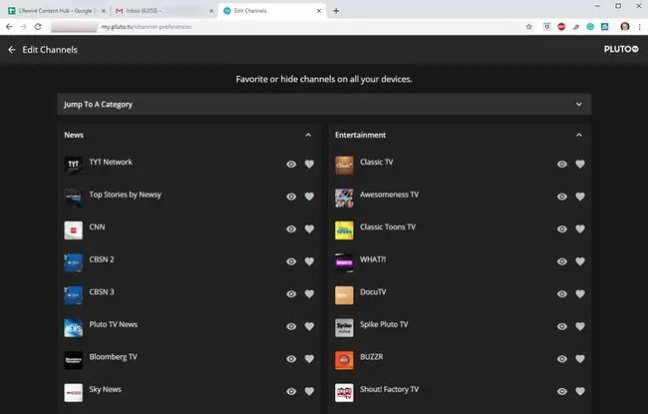Open Jump To A Category dropdown
Screen dimensions: 648x414
click(324, 104)
